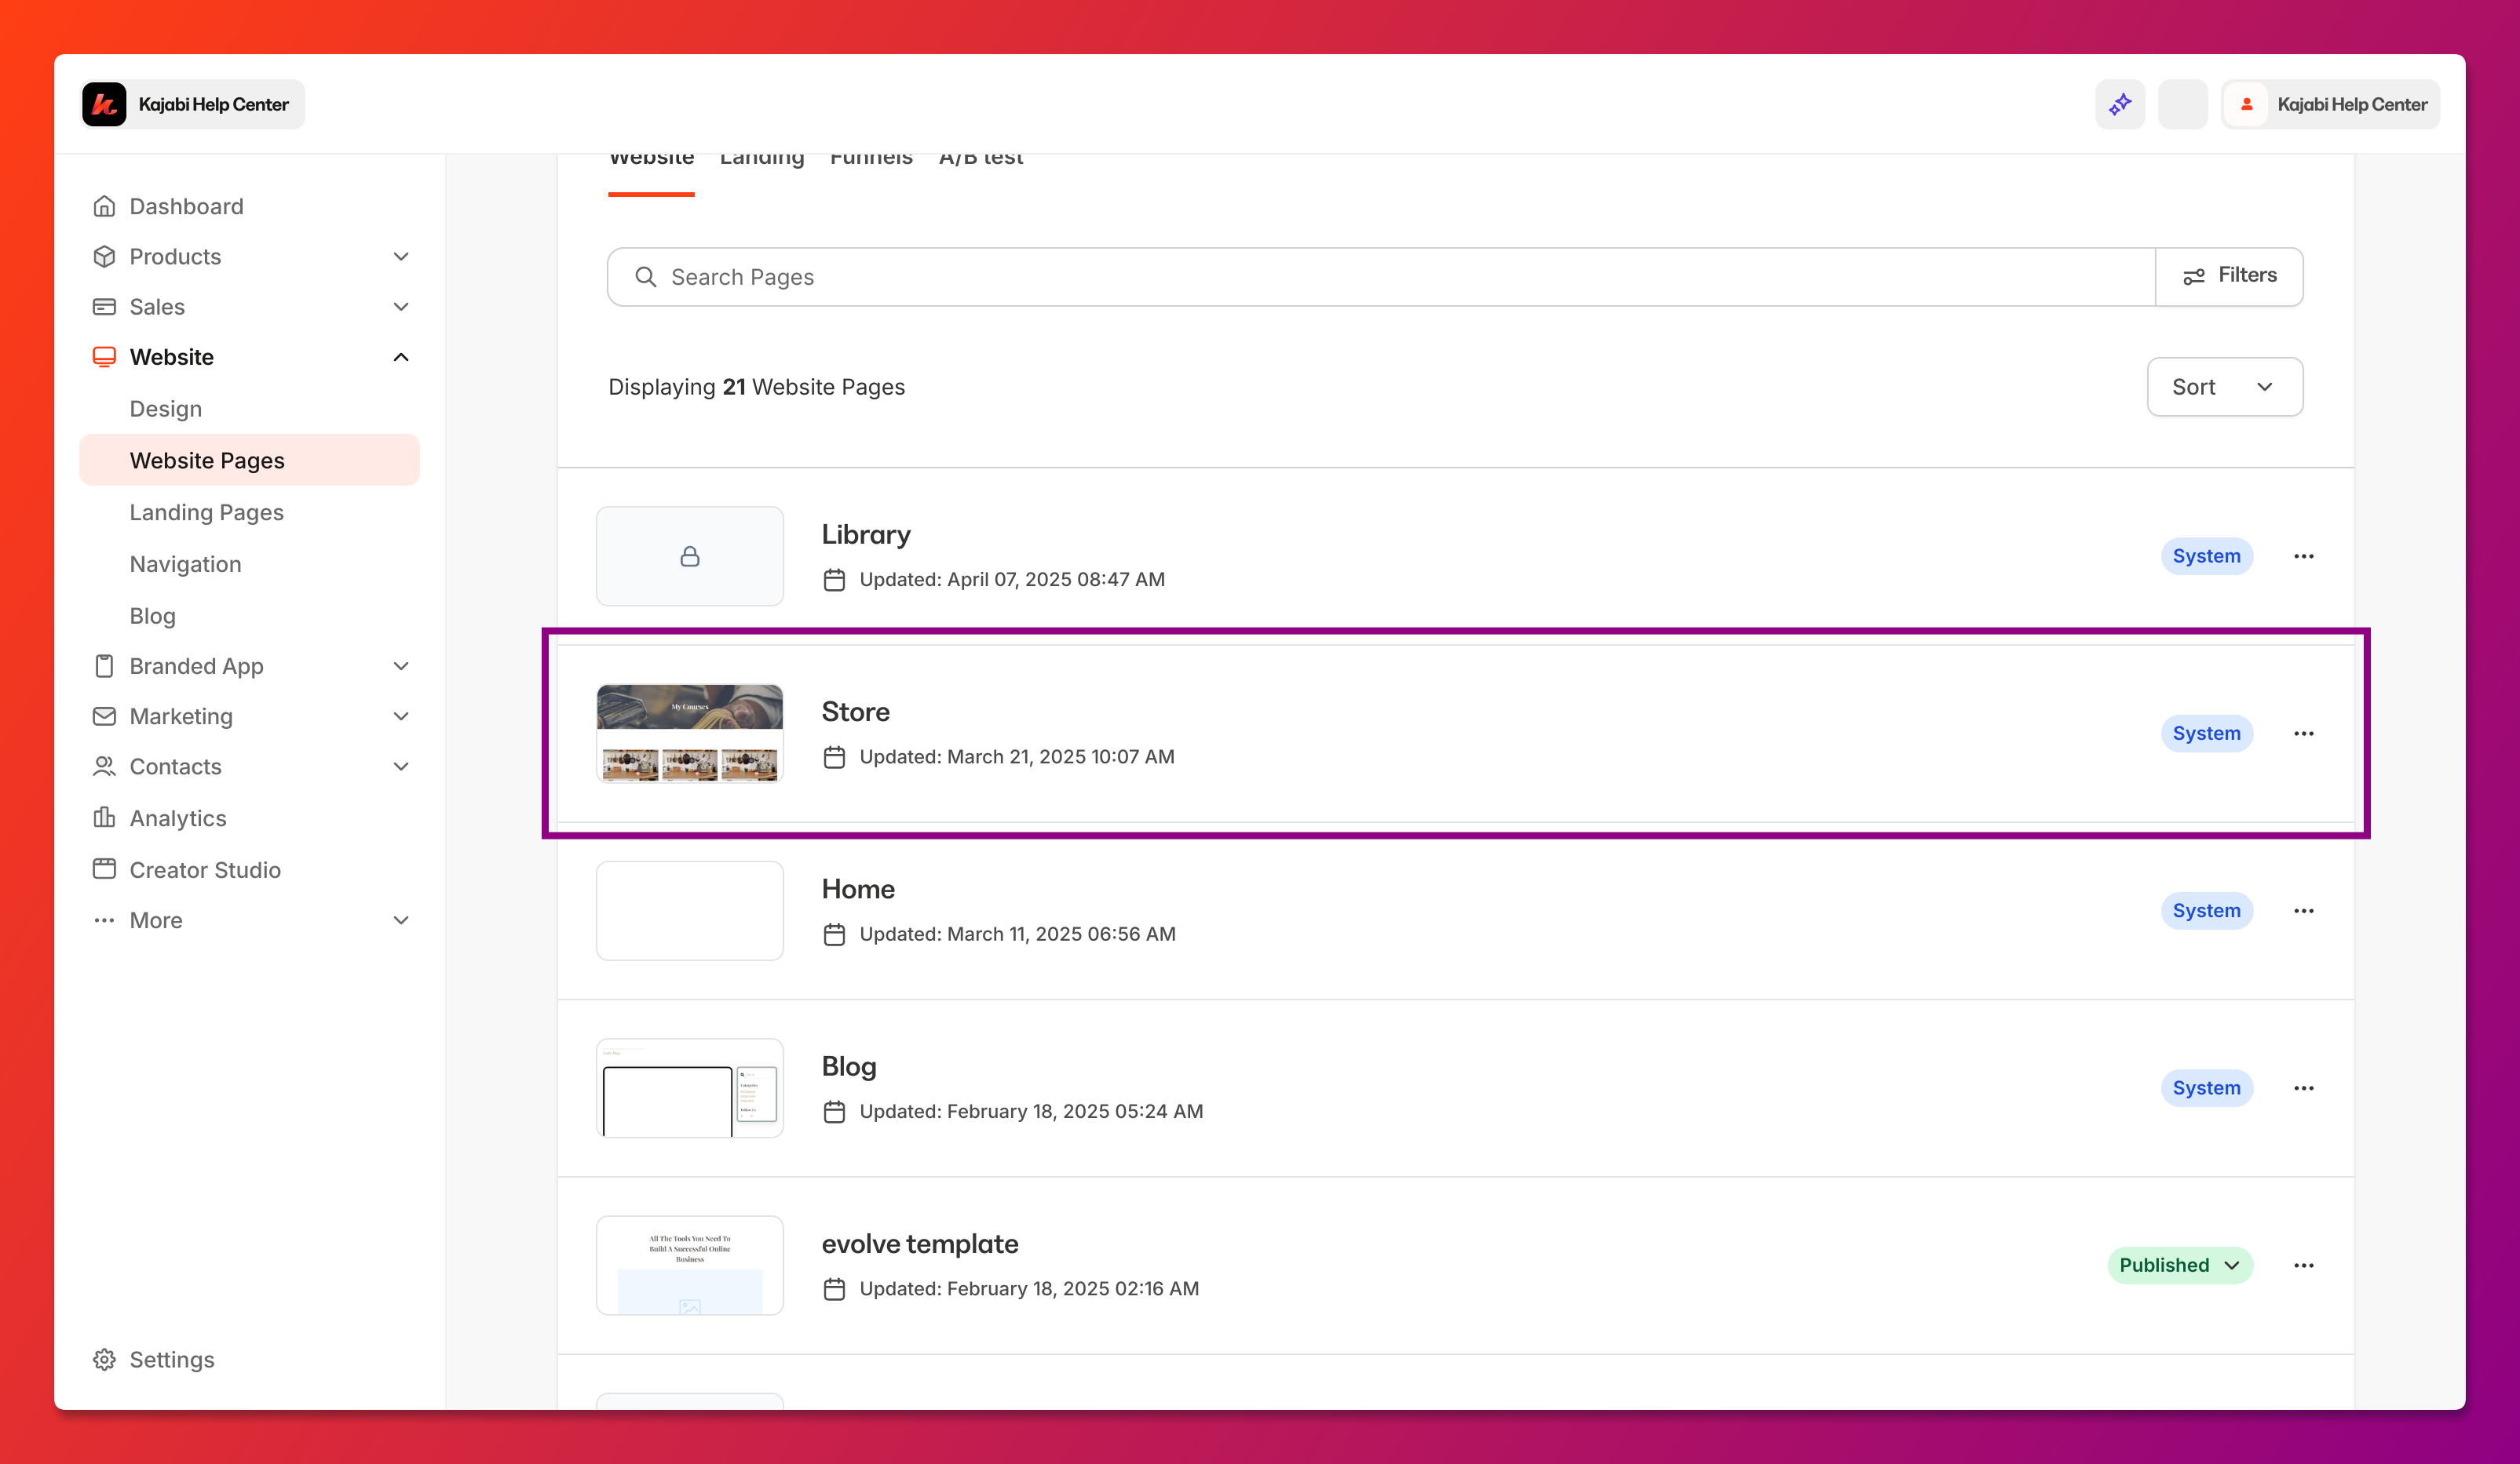Open evolve template more options menu
This screenshot has height=1464, width=2520.
click(2304, 1266)
